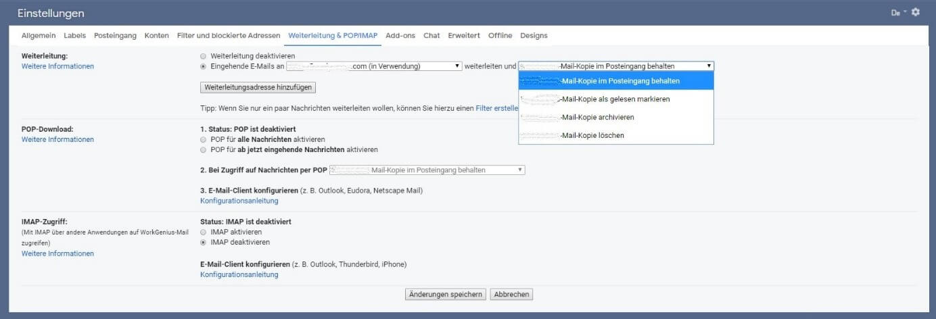This screenshot has width=936, height=319.
Task: Open the Posteingang tab
Action: 115,35
